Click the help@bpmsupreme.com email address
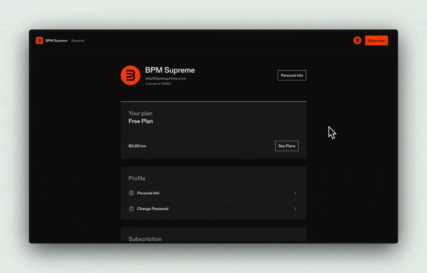The width and height of the screenshot is (427, 273). pos(165,78)
